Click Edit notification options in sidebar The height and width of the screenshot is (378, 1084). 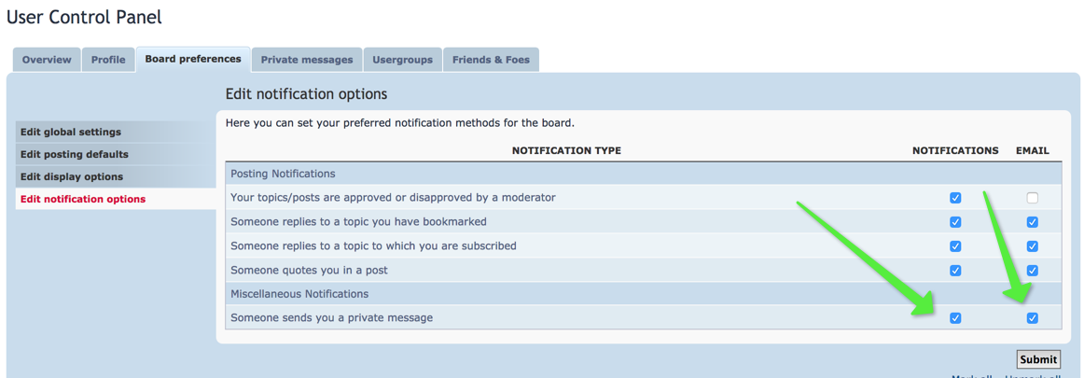click(83, 199)
